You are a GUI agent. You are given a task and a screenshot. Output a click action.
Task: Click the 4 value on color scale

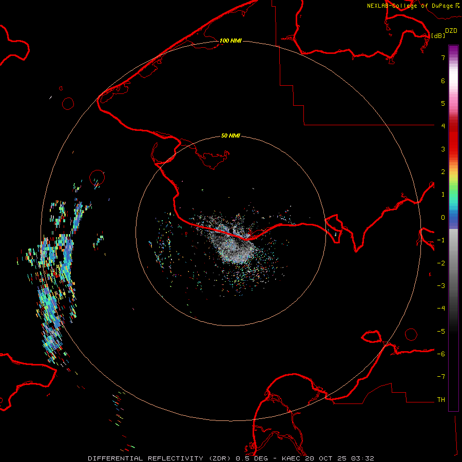pos(443,126)
